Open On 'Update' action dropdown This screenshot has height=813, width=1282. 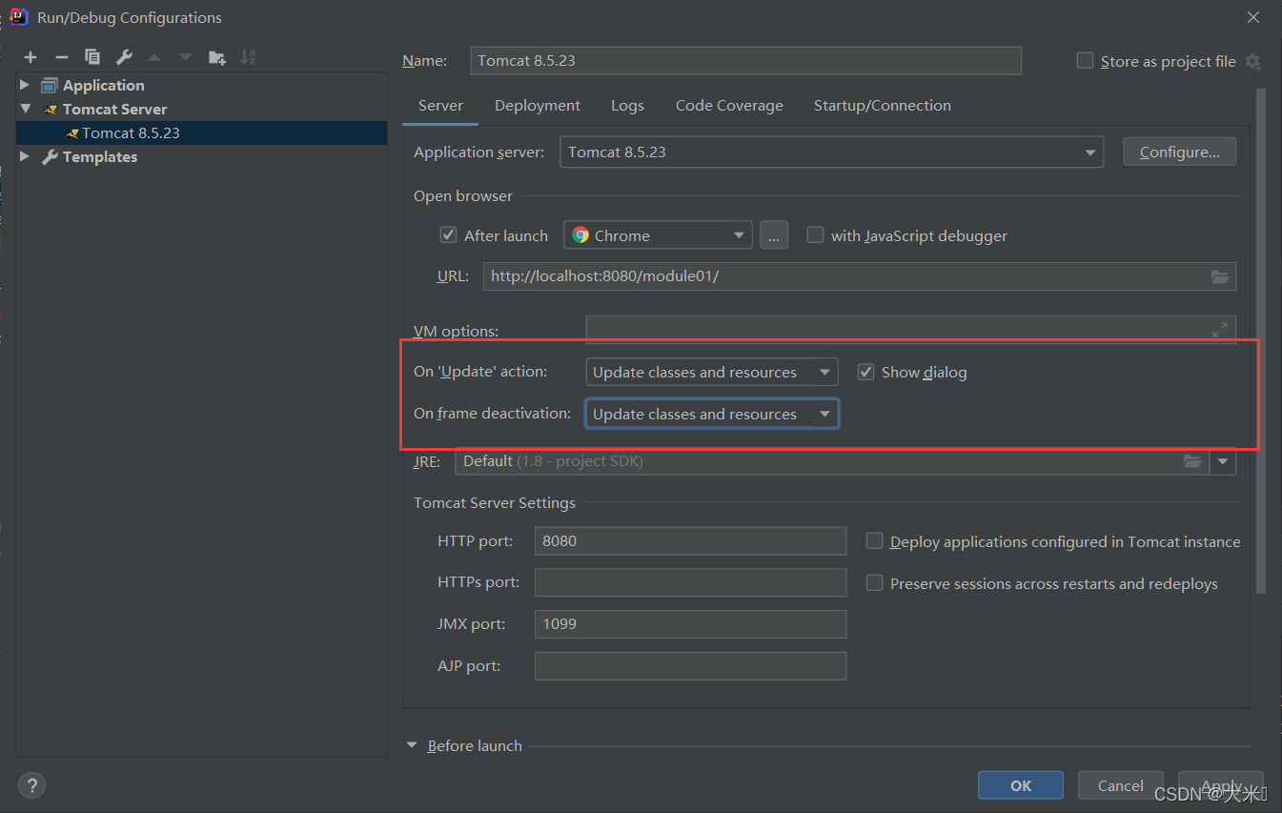pos(712,372)
